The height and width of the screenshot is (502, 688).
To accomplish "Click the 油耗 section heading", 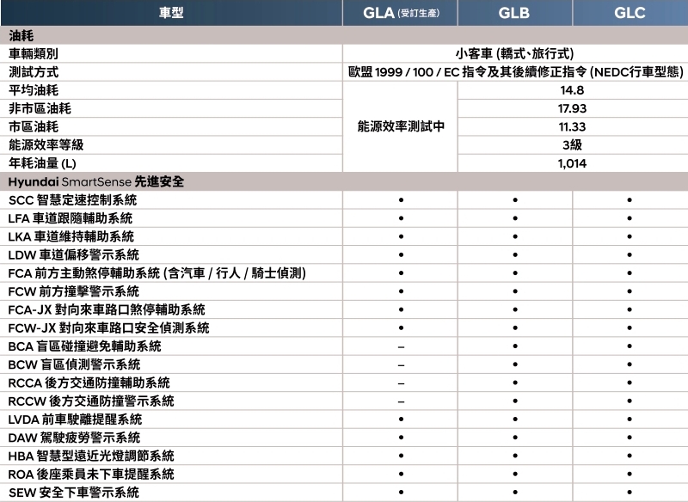I will point(21,35).
